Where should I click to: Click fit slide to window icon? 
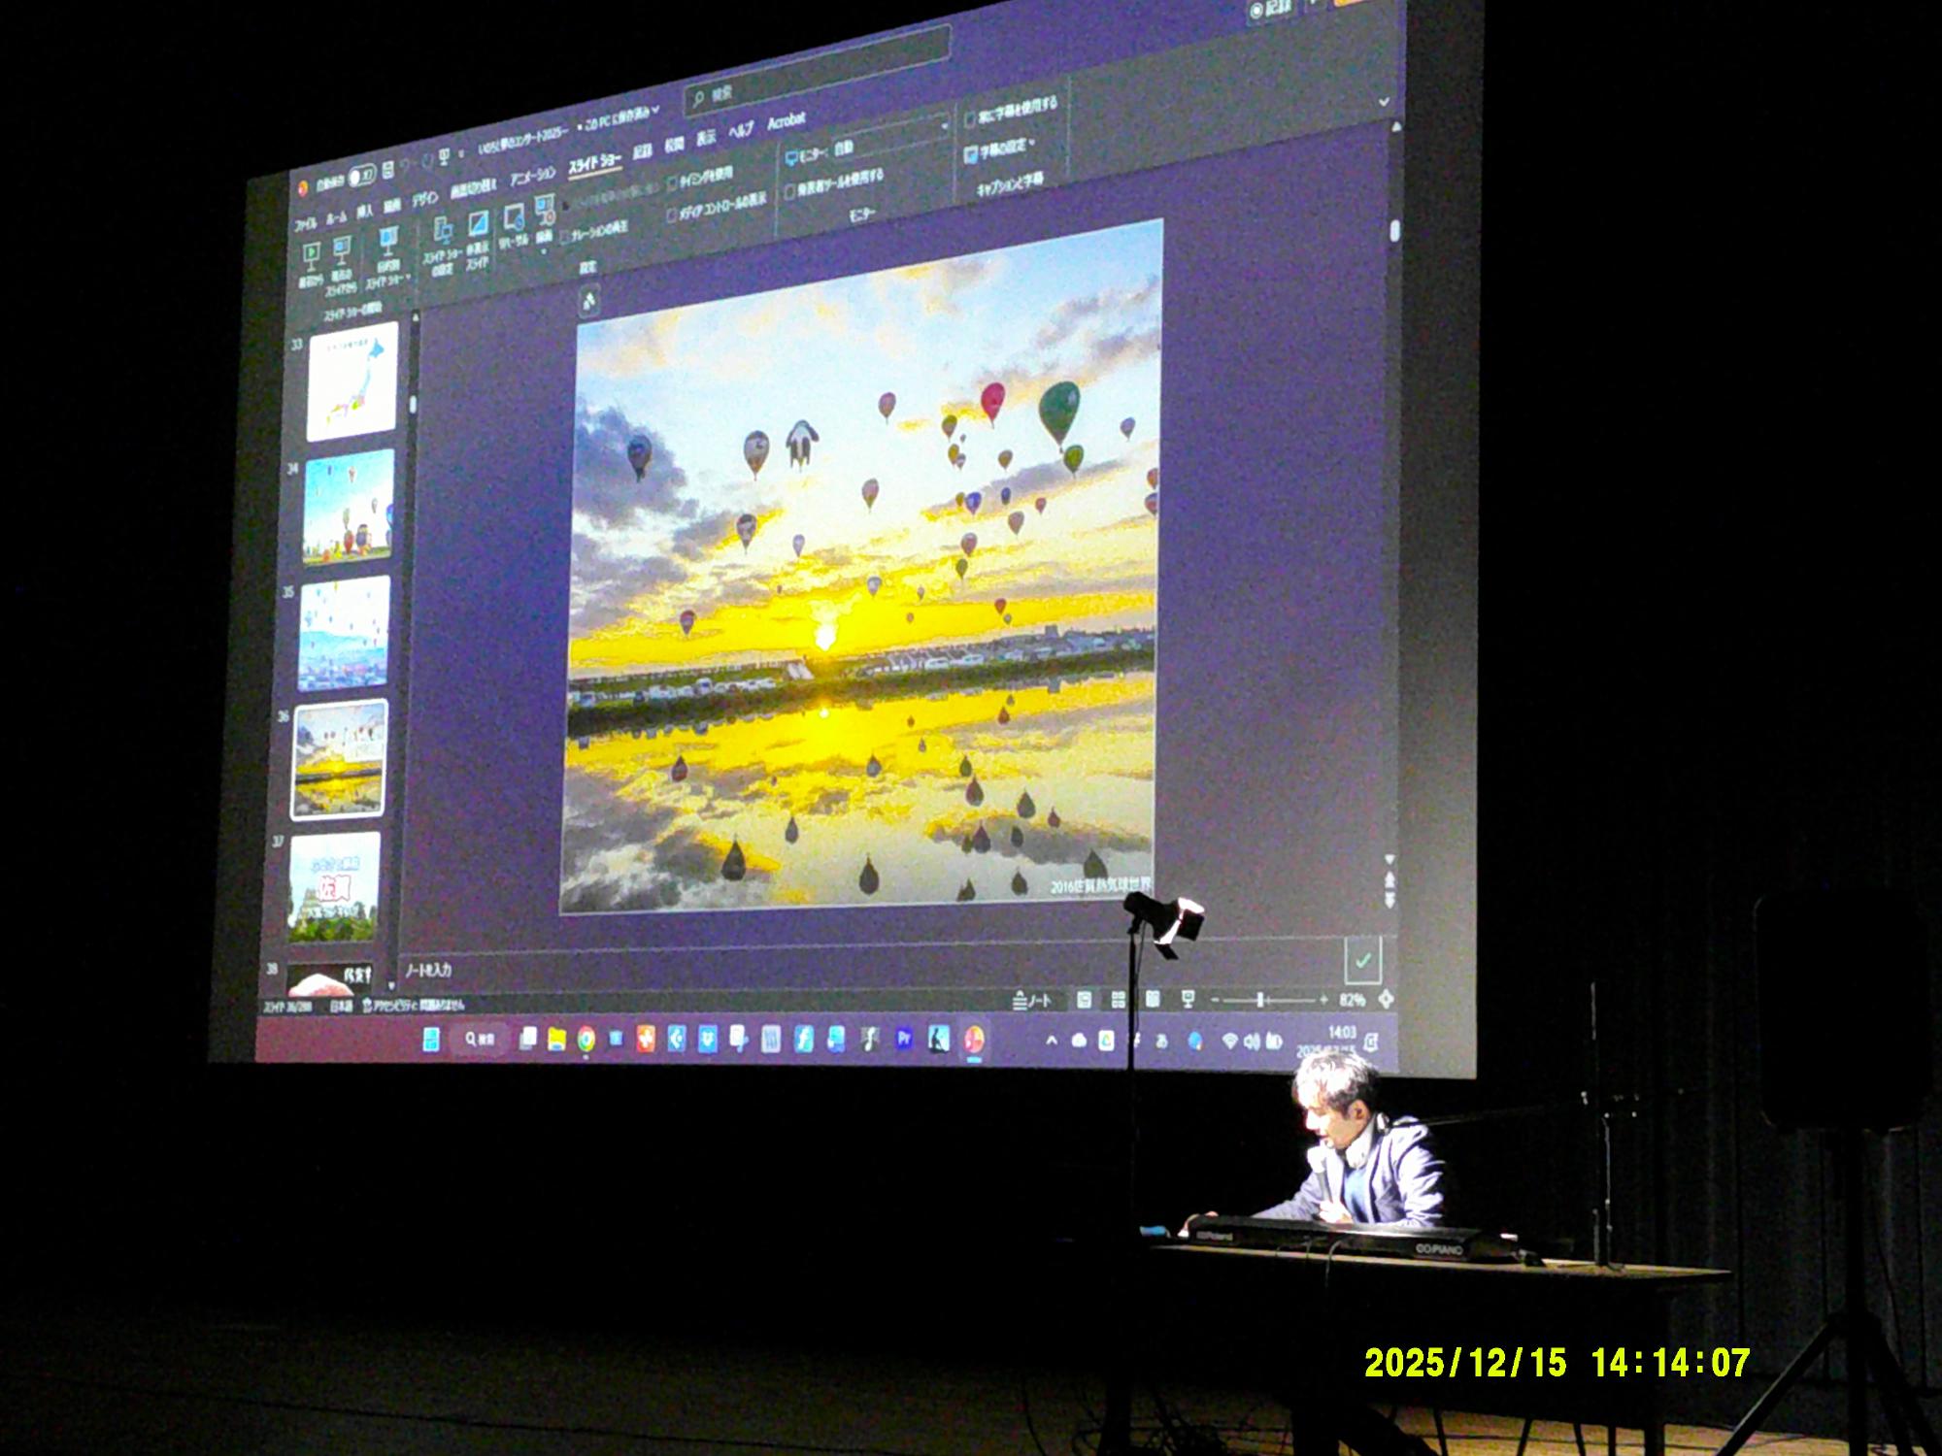pyautogui.click(x=1386, y=999)
